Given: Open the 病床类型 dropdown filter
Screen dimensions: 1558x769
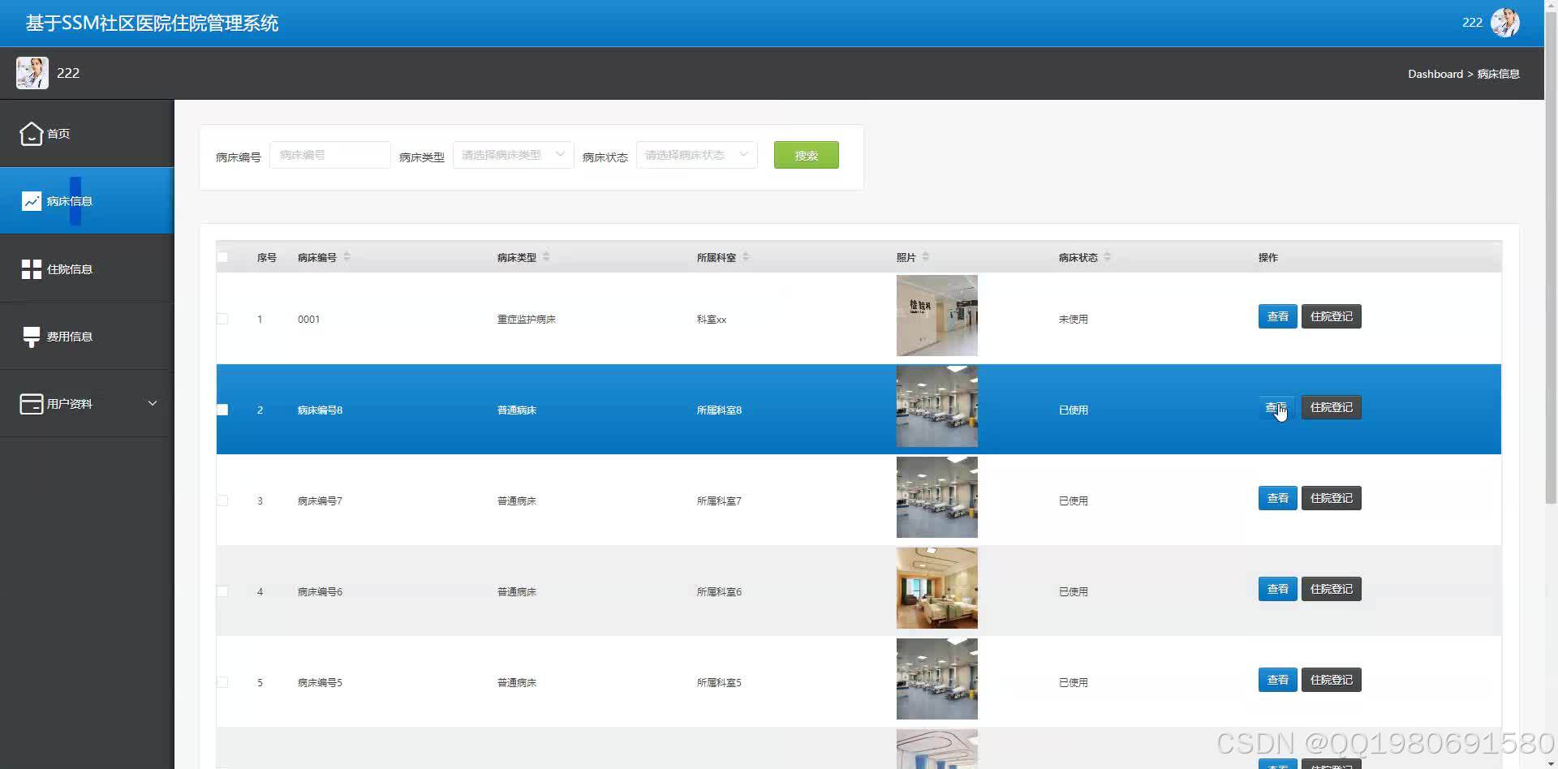Looking at the screenshot, I should coord(513,155).
